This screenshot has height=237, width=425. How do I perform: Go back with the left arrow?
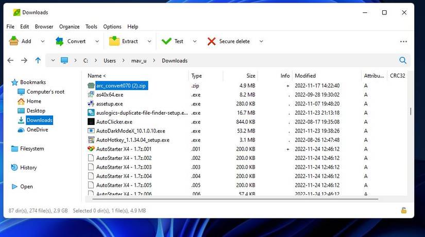(10, 60)
